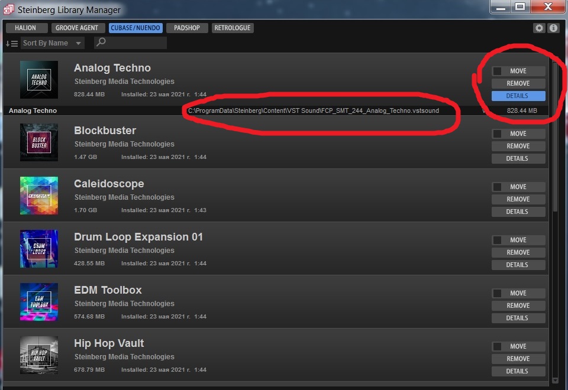The image size is (568, 390).
Task: Tick the Move checkbox for Analog Techno
Action: pos(497,71)
